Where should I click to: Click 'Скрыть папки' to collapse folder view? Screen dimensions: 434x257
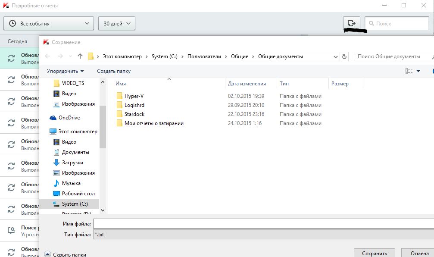click(x=66, y=254)
